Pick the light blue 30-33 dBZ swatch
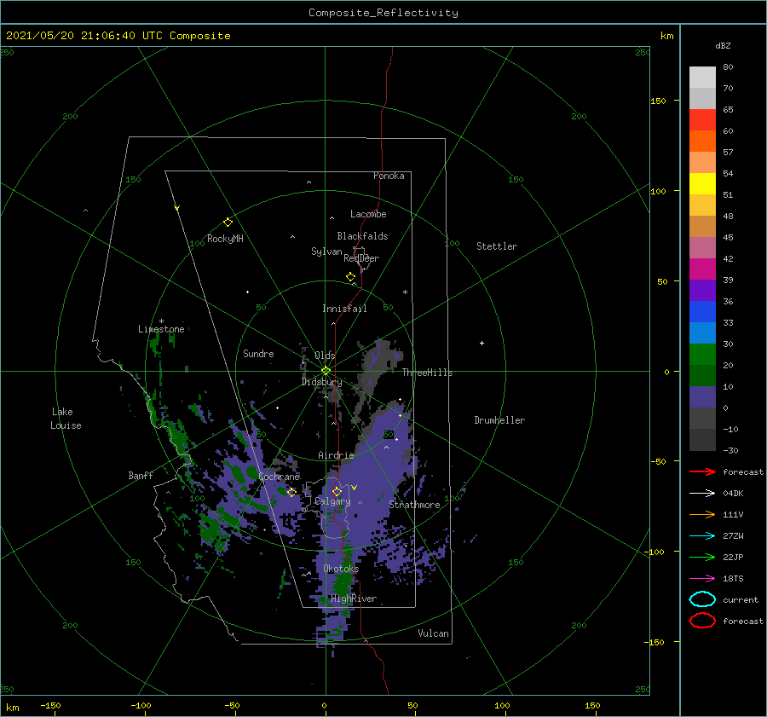 tap(702, 332)
